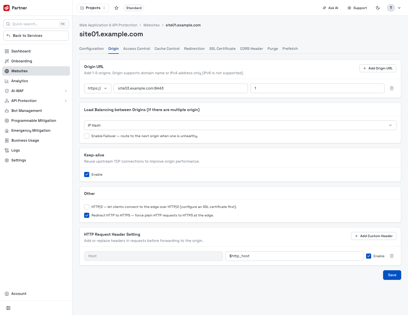Screen dimensions: 408x315
Task: Open the IP Hash load balancing dropdown
Action: tap(240, 125)
